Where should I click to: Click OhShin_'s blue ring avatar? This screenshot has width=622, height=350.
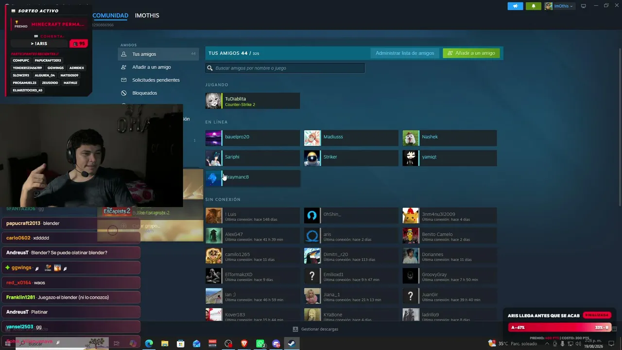click(312, 216)
